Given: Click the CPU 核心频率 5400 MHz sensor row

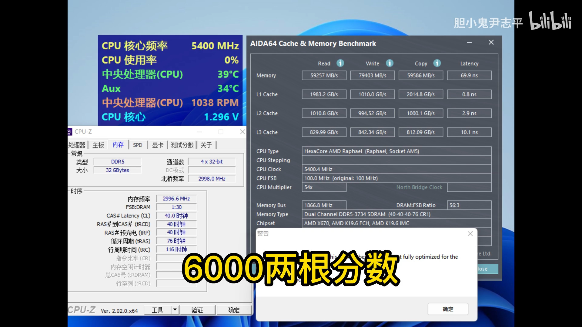Looking at the screenshot, I should click(x=170, y=46).
